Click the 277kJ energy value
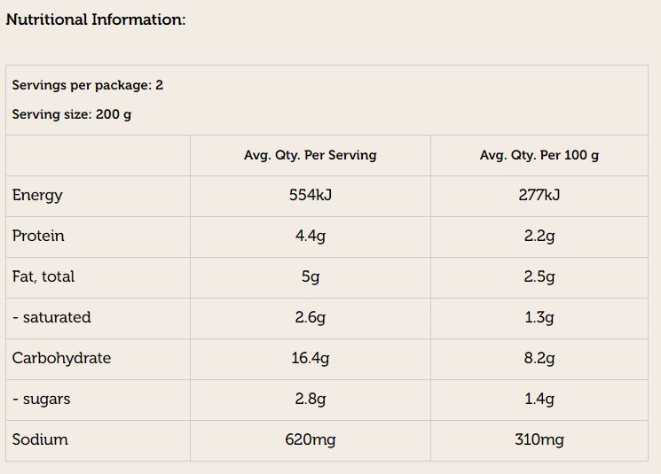The width and height of the screenshot is (661, 474). coord(539,195)
